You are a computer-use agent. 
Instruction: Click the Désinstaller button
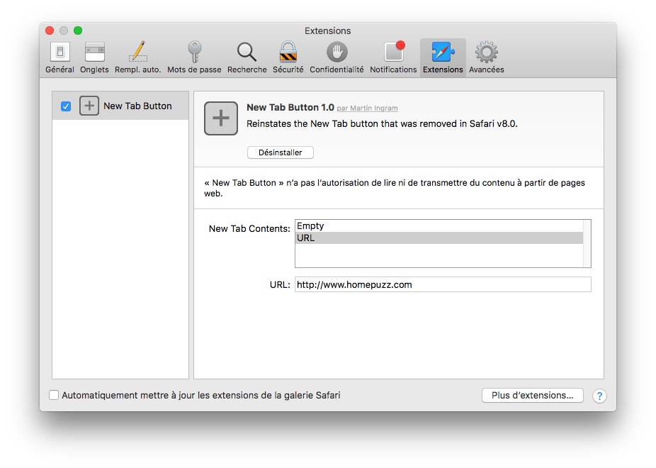coord(281,152)
